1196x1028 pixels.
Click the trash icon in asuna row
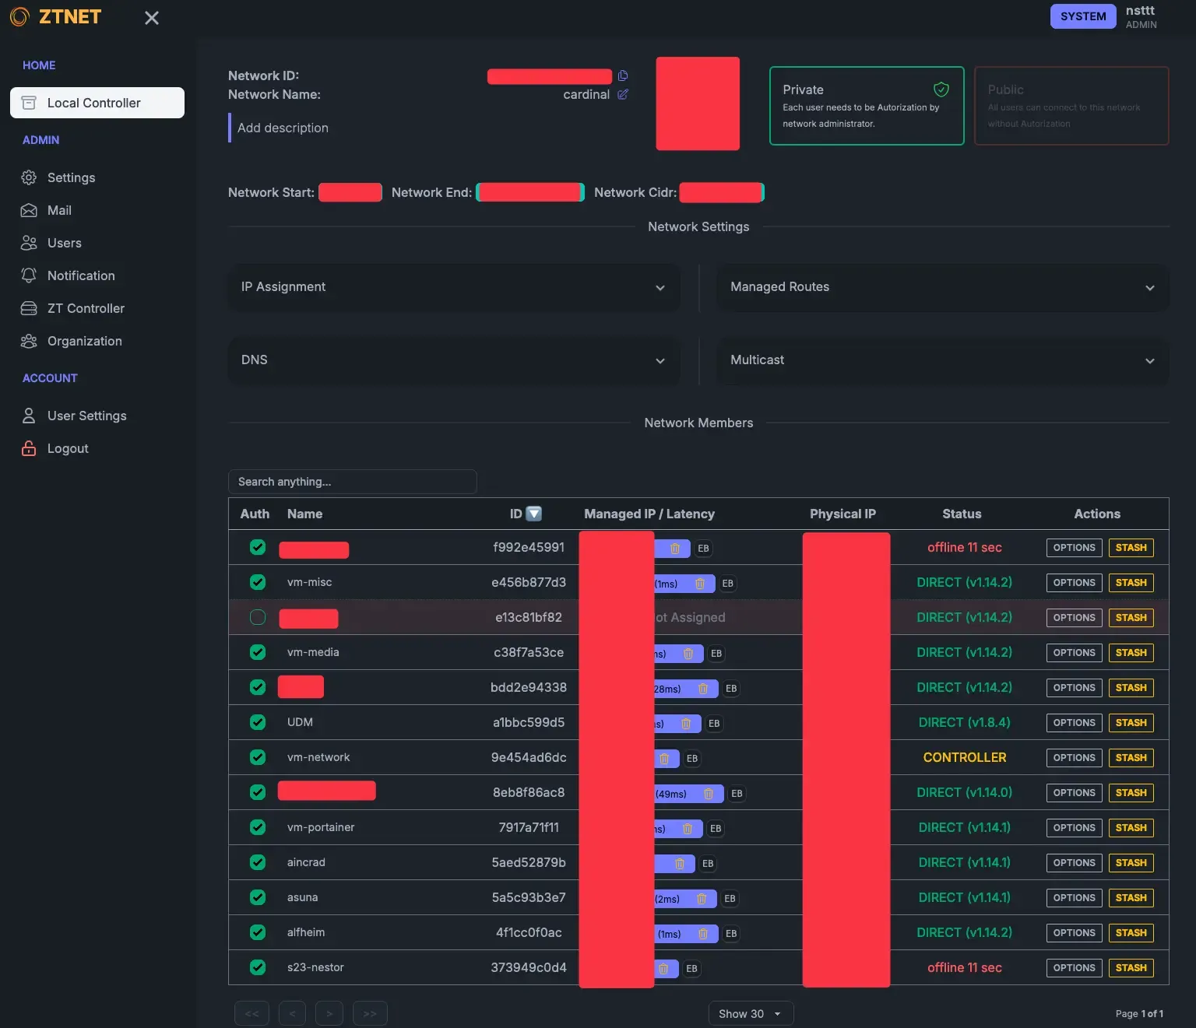click(702, 899)
